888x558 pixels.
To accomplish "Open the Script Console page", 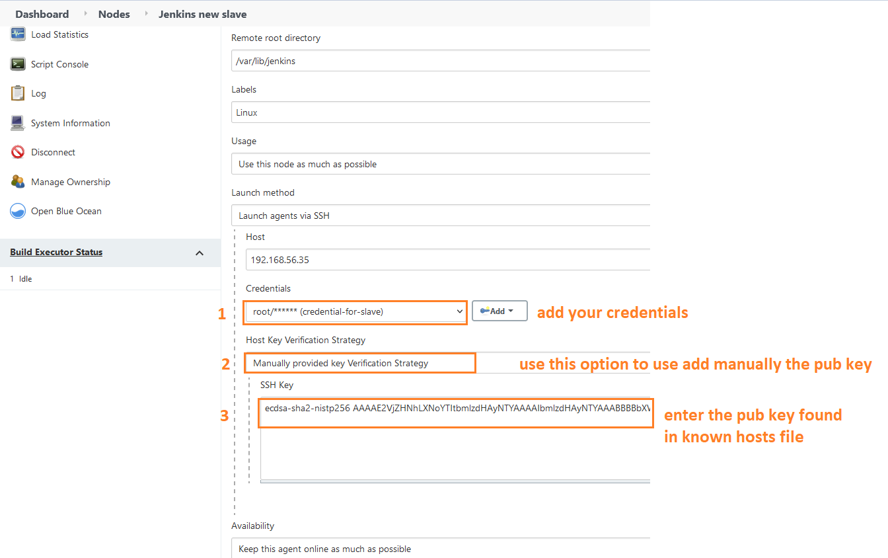I will [x=59, y=64].
